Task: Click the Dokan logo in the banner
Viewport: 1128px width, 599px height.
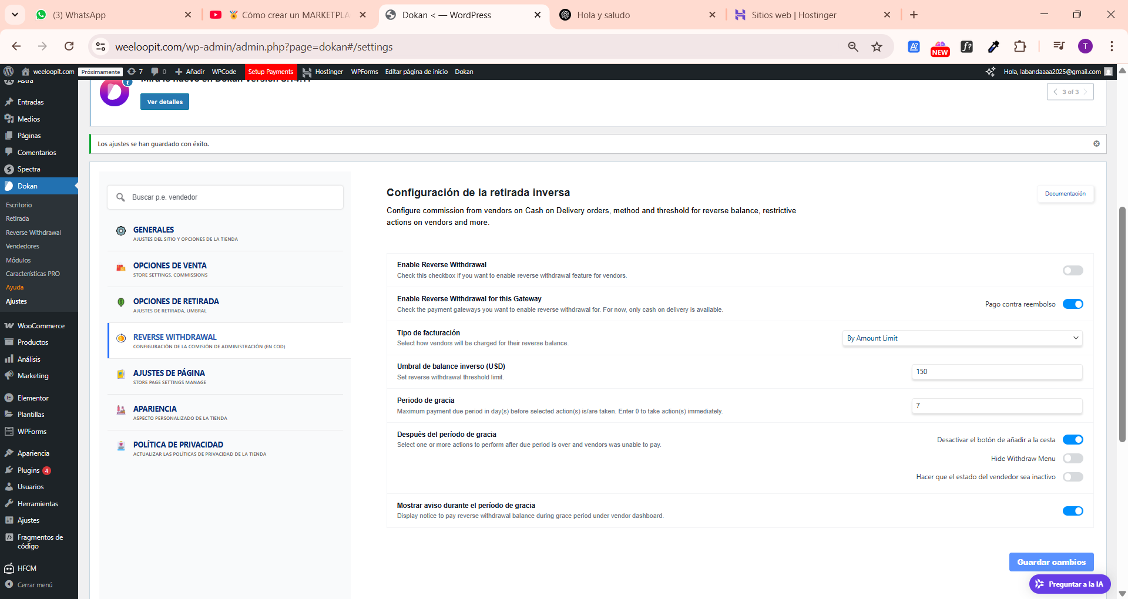Action: coord(115,92)
